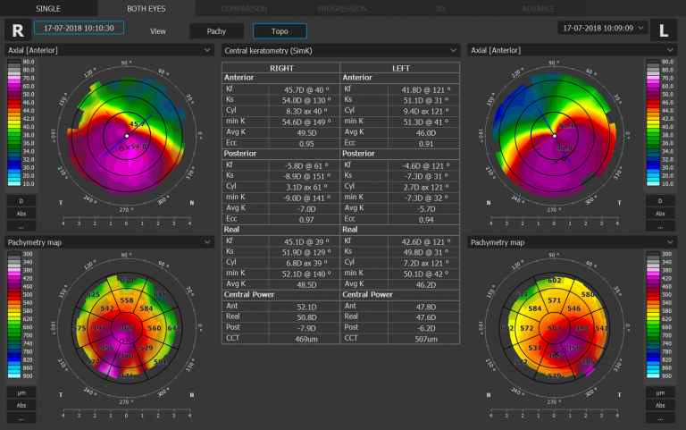The height and width of the screenshot is (430, 686).
Task: Open more options under right pachymetry scale
Action: coord(21,418)
